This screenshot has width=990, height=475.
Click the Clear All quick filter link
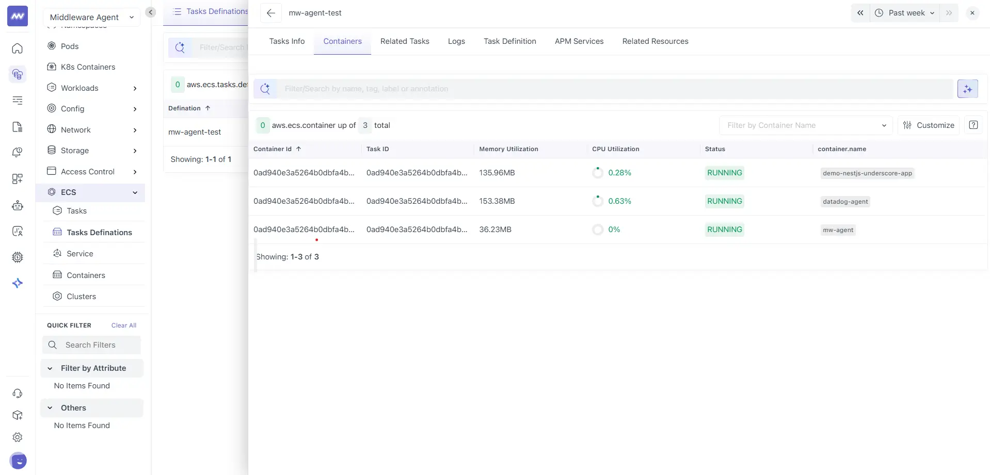[124, 325]
